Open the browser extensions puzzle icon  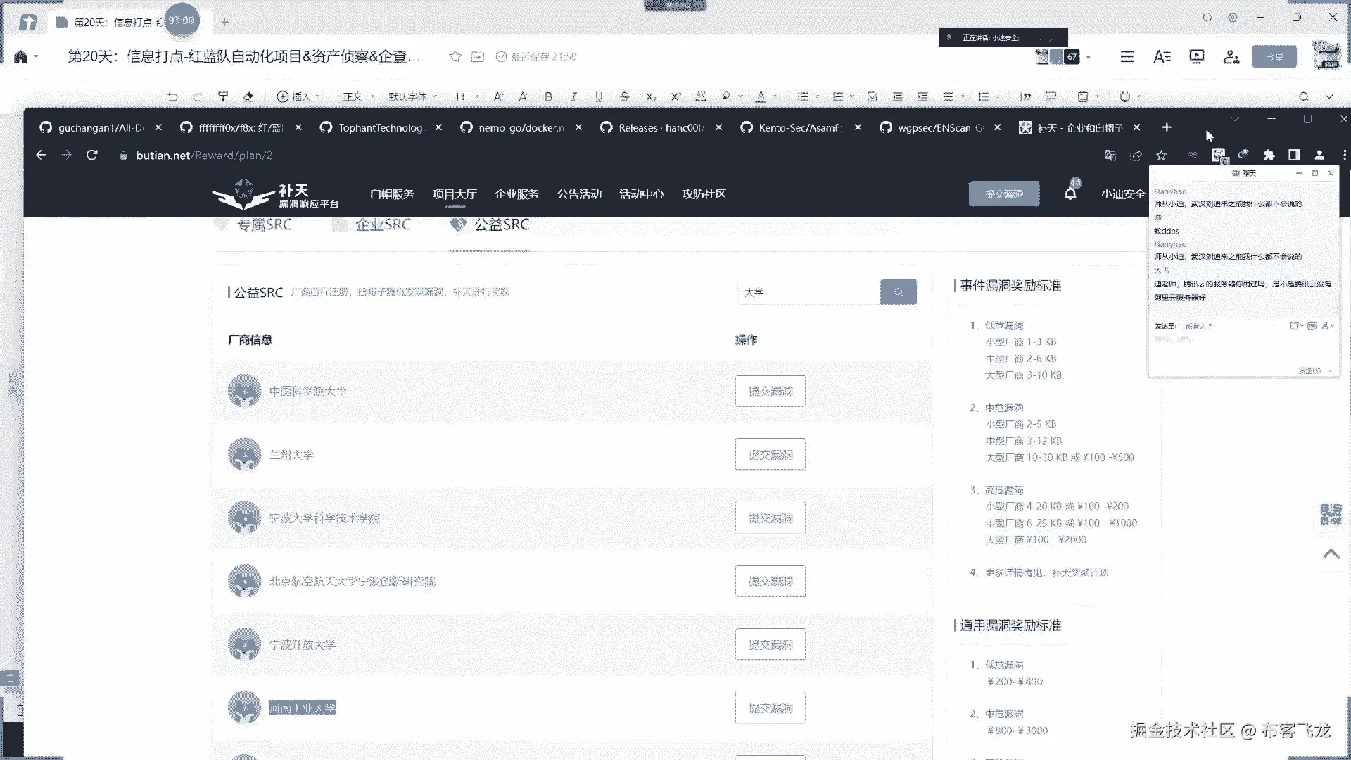coord(1269,155)
